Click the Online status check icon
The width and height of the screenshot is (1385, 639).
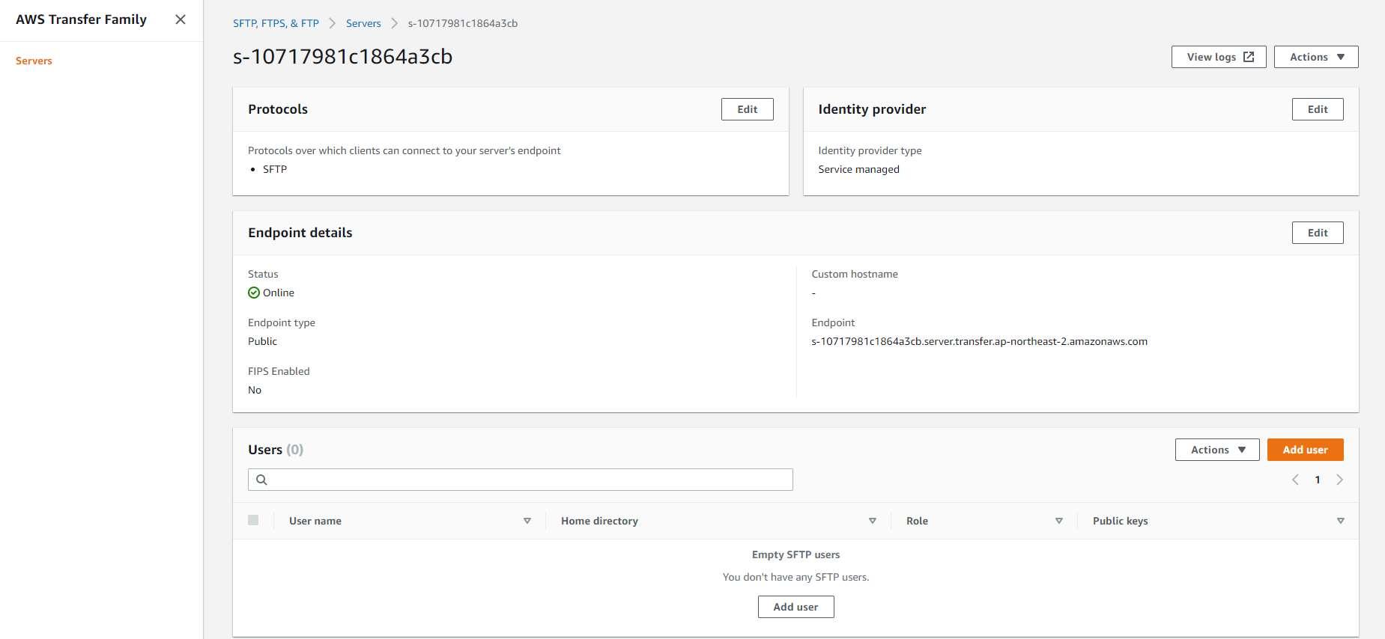[254, 293]
